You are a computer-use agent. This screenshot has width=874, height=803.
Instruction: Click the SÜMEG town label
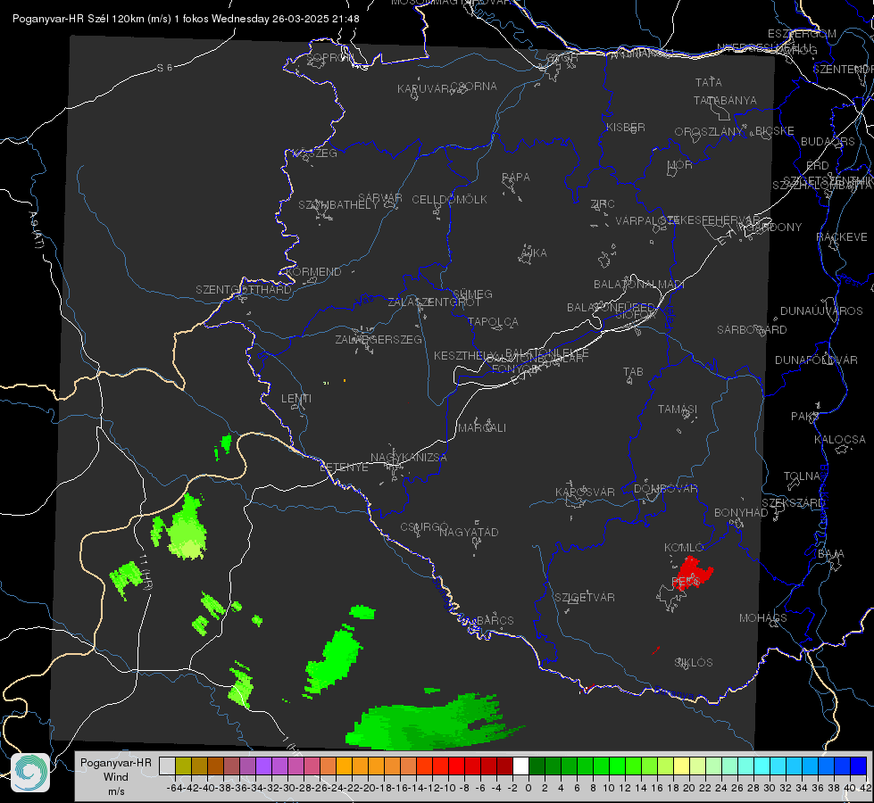pyautogui.click(x=472, y=294)
